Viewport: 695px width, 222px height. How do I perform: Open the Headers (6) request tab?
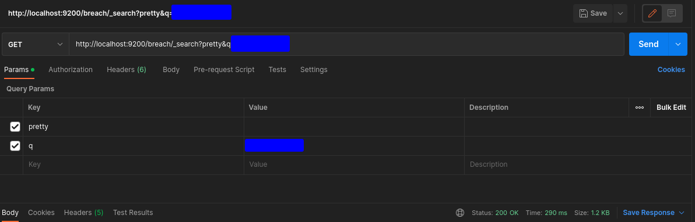click(127, 70)
